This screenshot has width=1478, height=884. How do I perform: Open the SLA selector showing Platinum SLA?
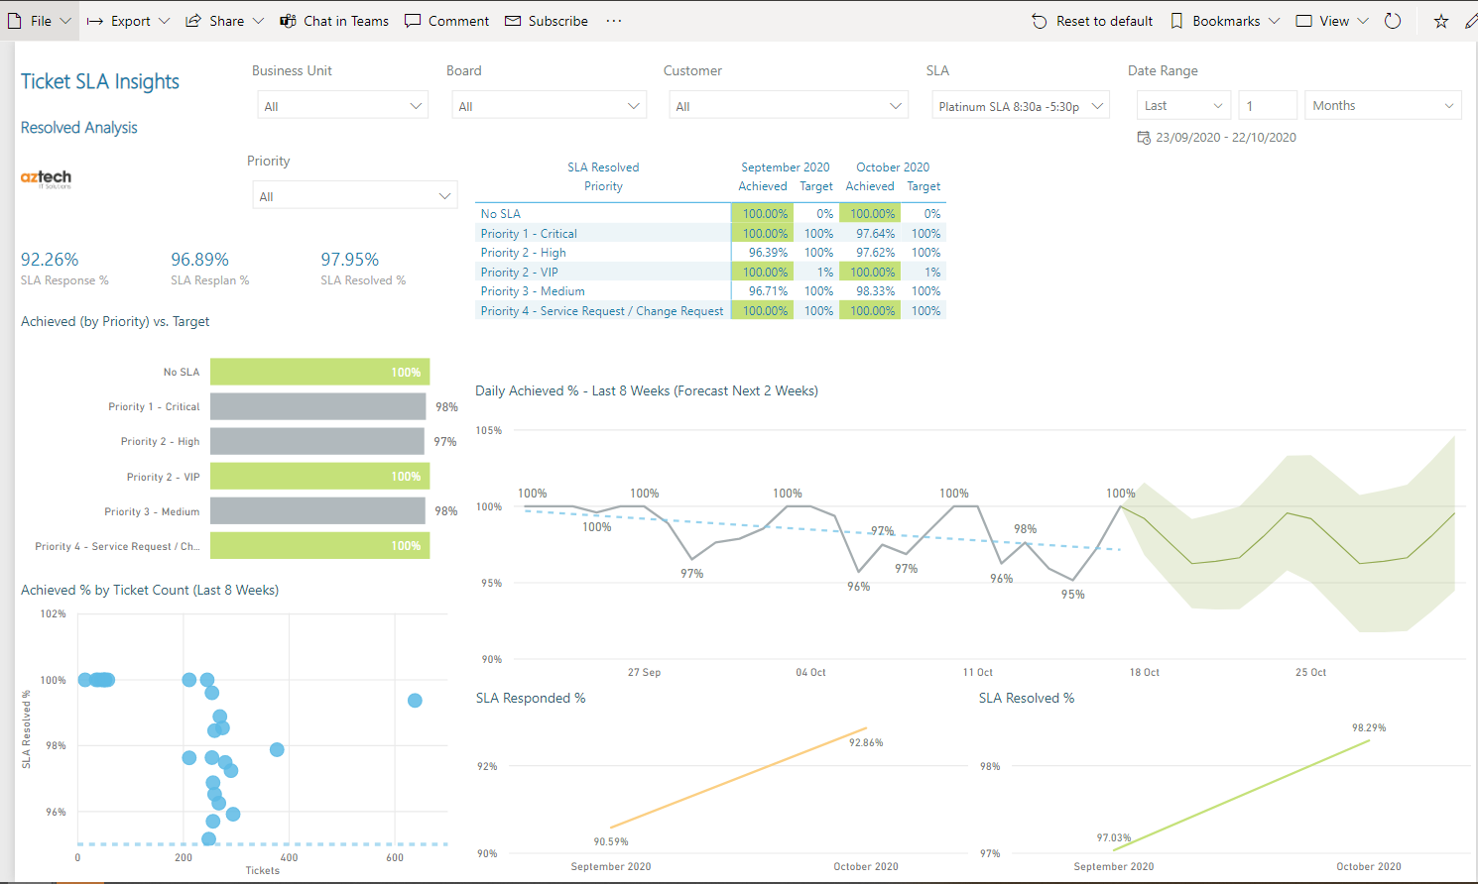click(1020, 104)
